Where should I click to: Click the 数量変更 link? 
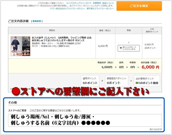pos(37,21)
